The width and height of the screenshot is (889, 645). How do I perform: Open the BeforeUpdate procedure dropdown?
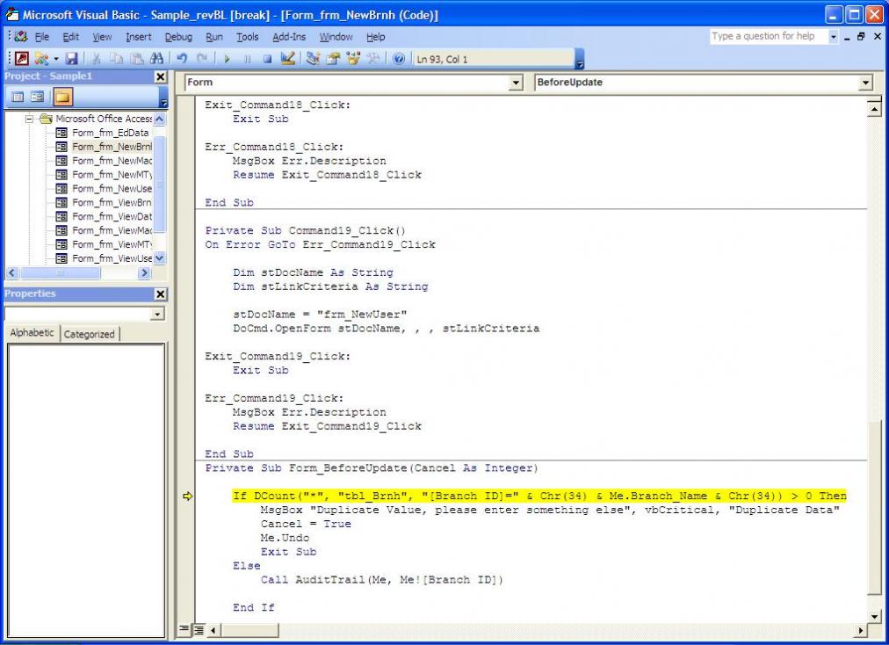coord(867,83)
